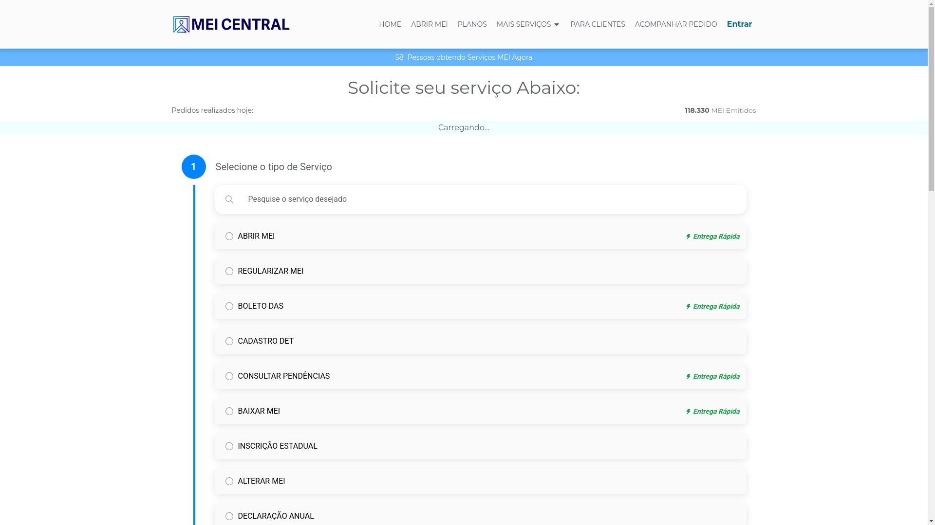Select the BAIXAR MEI radio option
Viewport: 935px width, 525px height.
229,411
